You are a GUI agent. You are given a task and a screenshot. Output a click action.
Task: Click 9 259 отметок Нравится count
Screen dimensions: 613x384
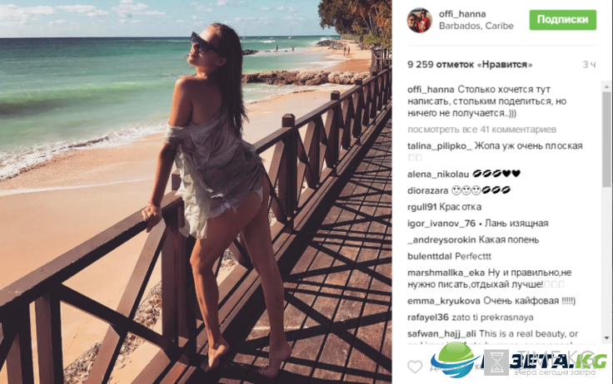[x=470, y=64]
